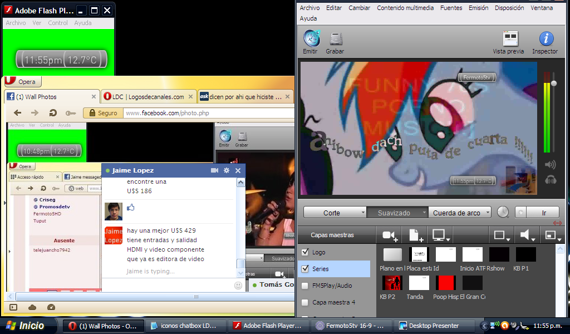
Task: Click the thumbs-up like icon in chat
Action: tap(130, 208)
